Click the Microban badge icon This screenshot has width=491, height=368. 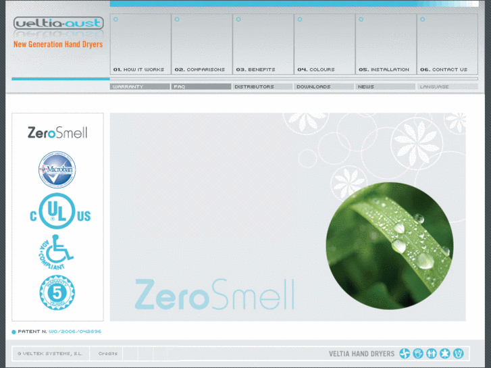57,169
